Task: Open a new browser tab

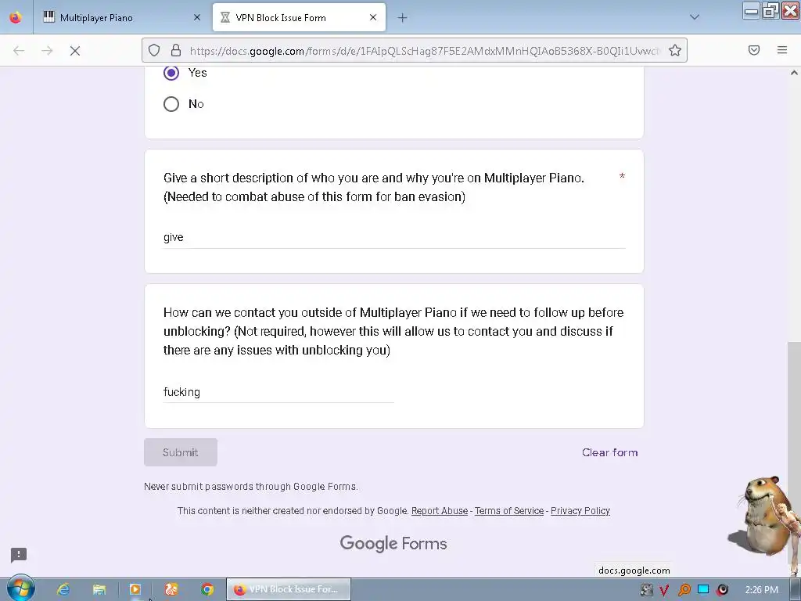Action: [403, 18]
